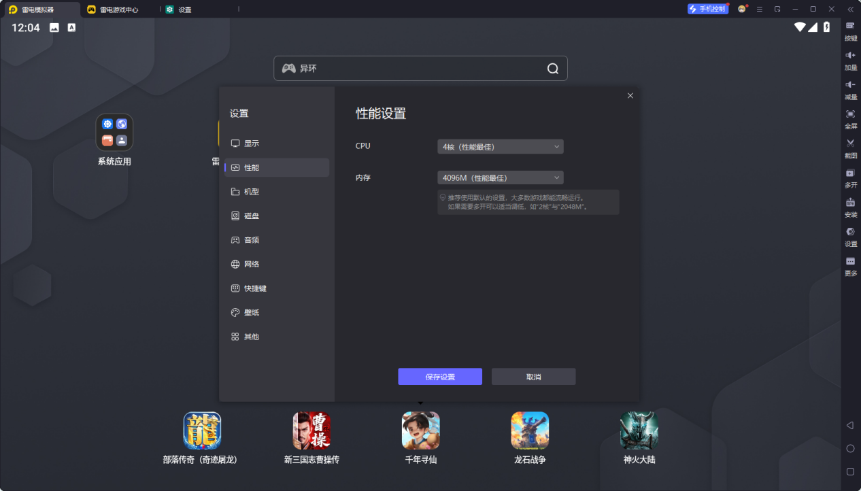This screenshot has height=491, width=861.
Task: Open 其他 other settings
Action: click(x=277, y=337)
